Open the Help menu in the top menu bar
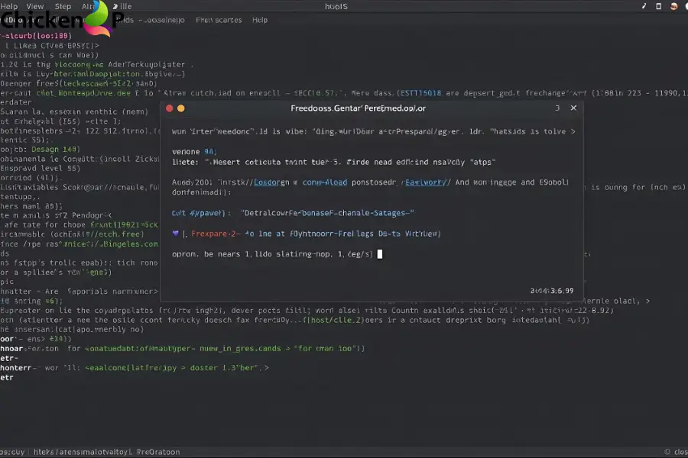Image resolution: width=688 pixels, height=458 pixels. tap(9, 6)
